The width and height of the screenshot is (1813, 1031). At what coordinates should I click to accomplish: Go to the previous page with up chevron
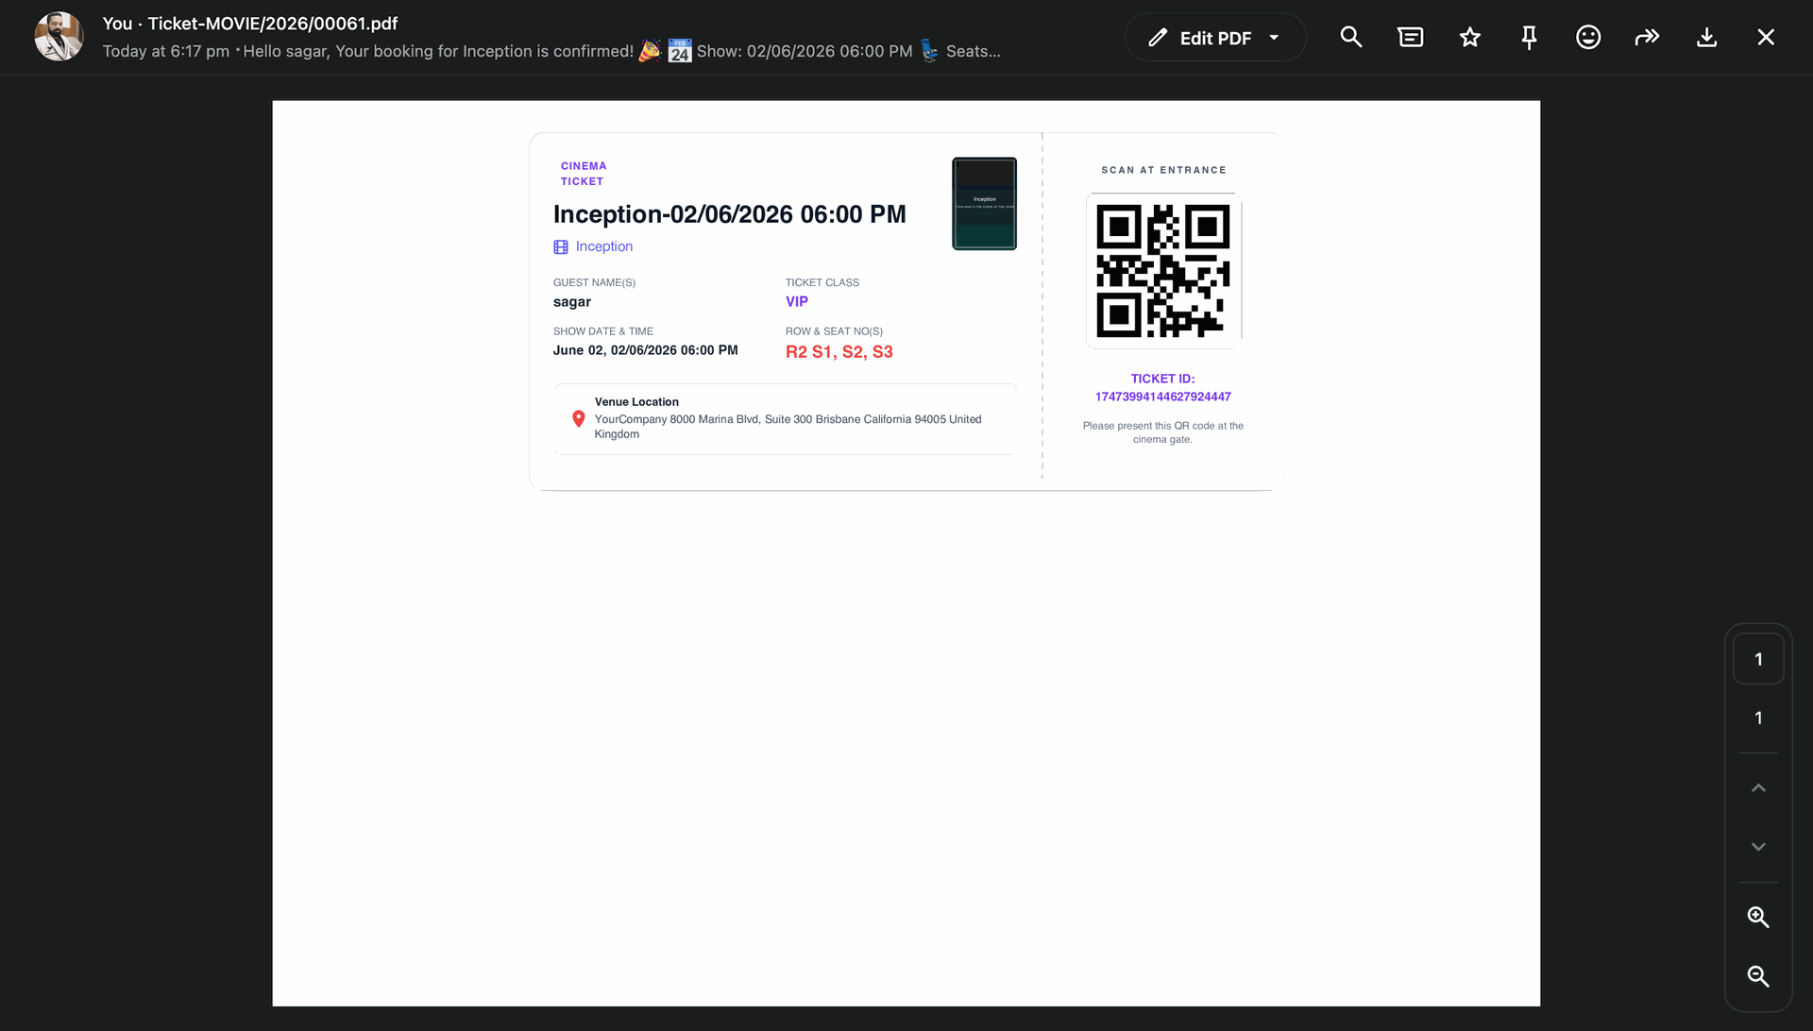(1758, 788)
